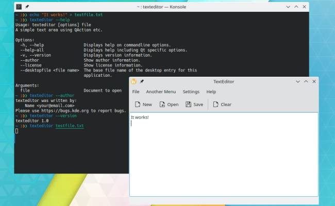Maximize the TextEditor window
This screenshot has width=335, height=206.
point(306,81)
